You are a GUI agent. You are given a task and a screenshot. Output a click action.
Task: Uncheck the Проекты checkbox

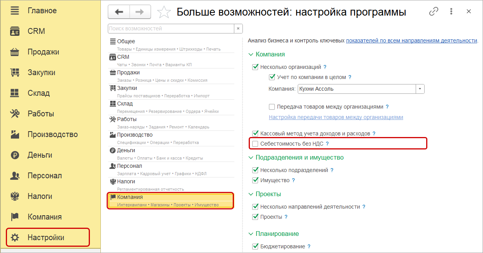(x=255, y=217)
